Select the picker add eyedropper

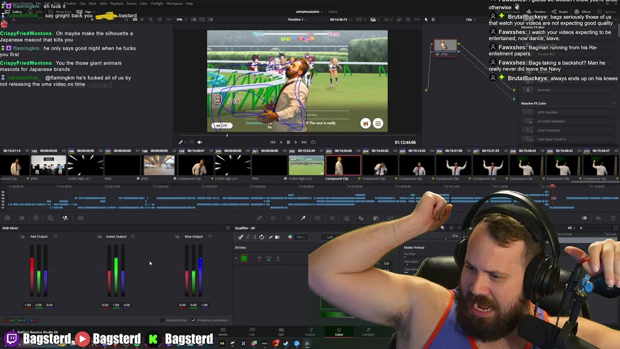tap(254, 237)
